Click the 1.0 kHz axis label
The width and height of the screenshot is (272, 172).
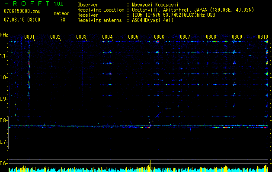[x=4, y=77]
